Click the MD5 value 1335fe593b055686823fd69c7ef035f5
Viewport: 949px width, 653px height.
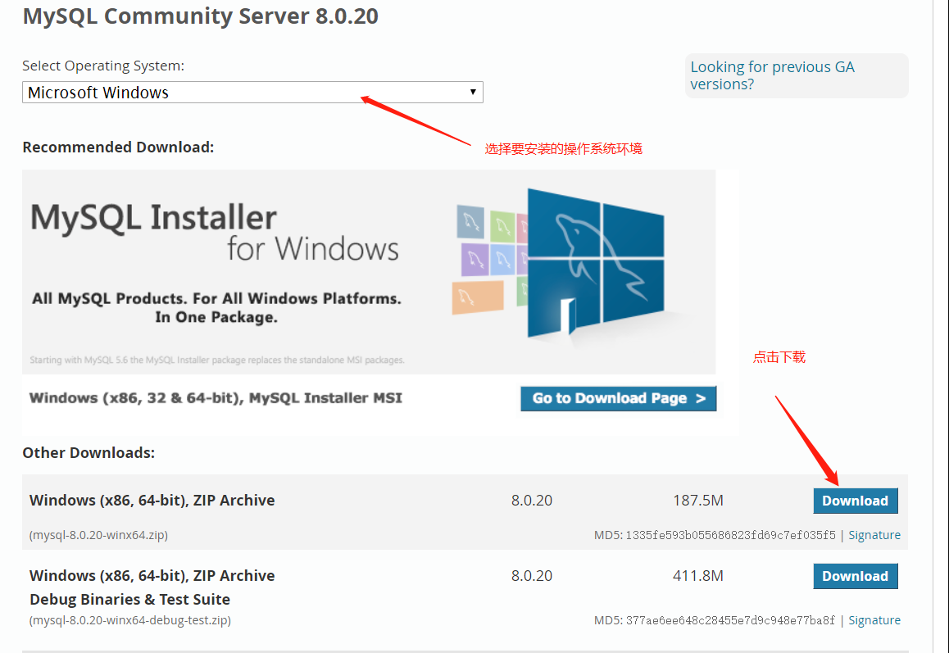730,535
